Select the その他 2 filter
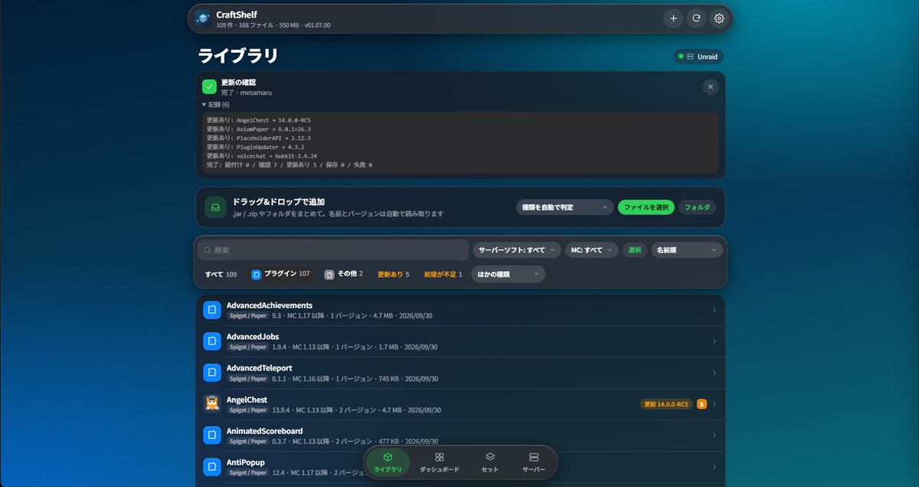Image resolution: width=919 pixels, height=487 pixels. click(x=343, y=274)
